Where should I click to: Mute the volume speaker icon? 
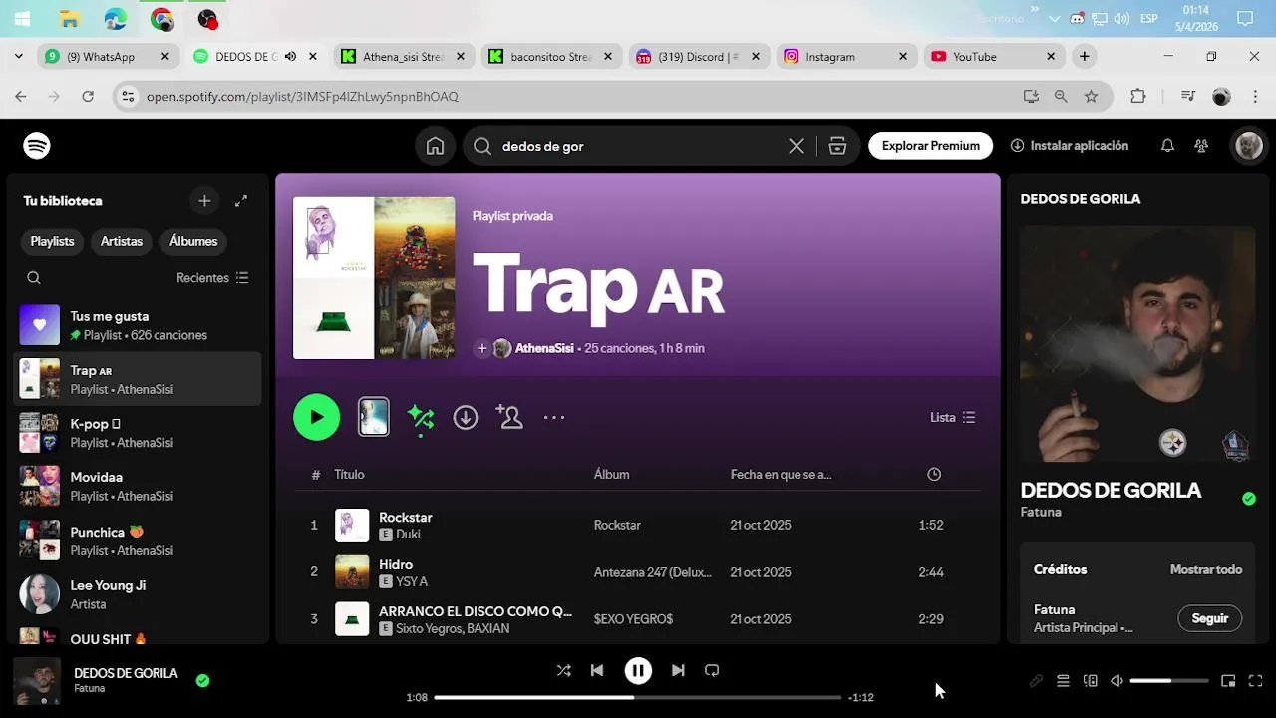coord(1116,681)
